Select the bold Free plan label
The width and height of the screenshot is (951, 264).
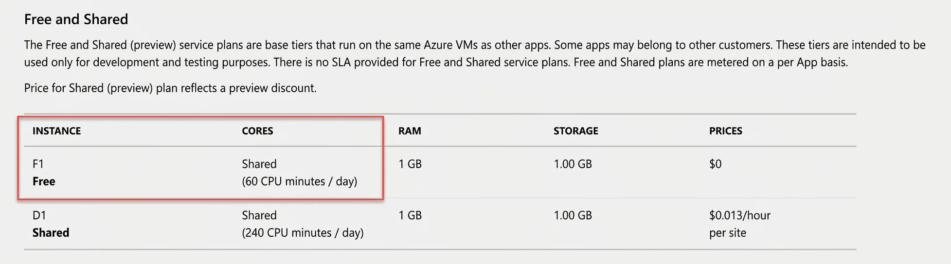pyautogui.click(x=44, y=181)
